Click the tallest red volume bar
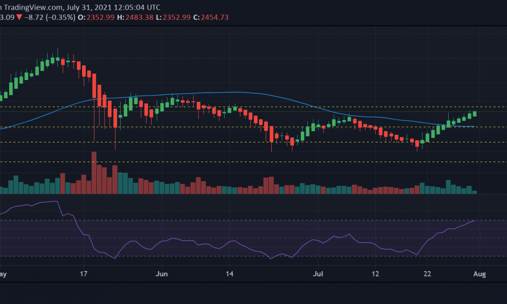Screen dimensions: 507x304 [x=94, y=173]
